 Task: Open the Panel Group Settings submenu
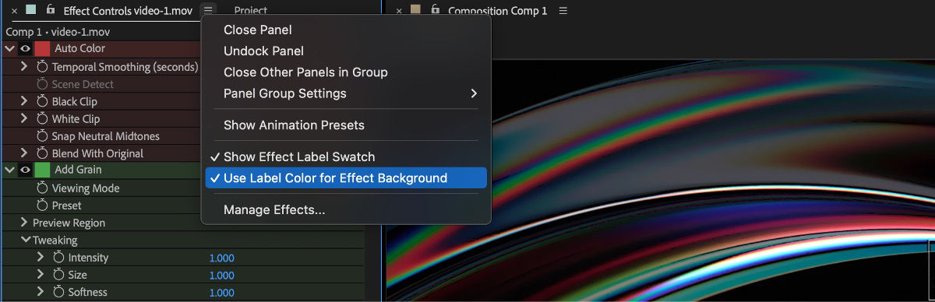[x=346, y=93]
